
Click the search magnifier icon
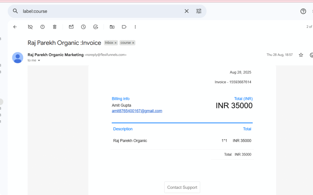[15, 11]
